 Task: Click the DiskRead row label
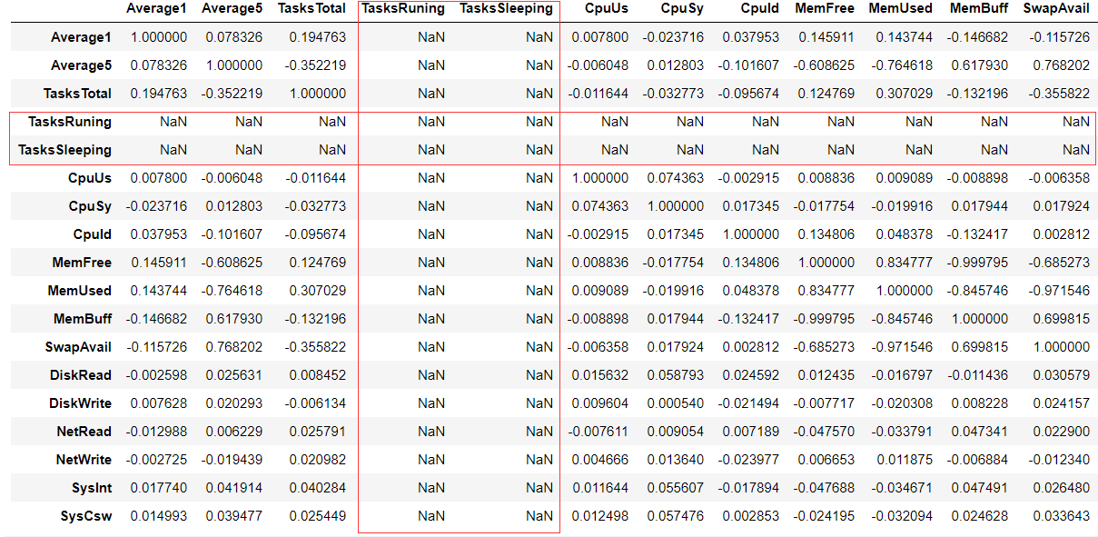click(x=83, y=375)
